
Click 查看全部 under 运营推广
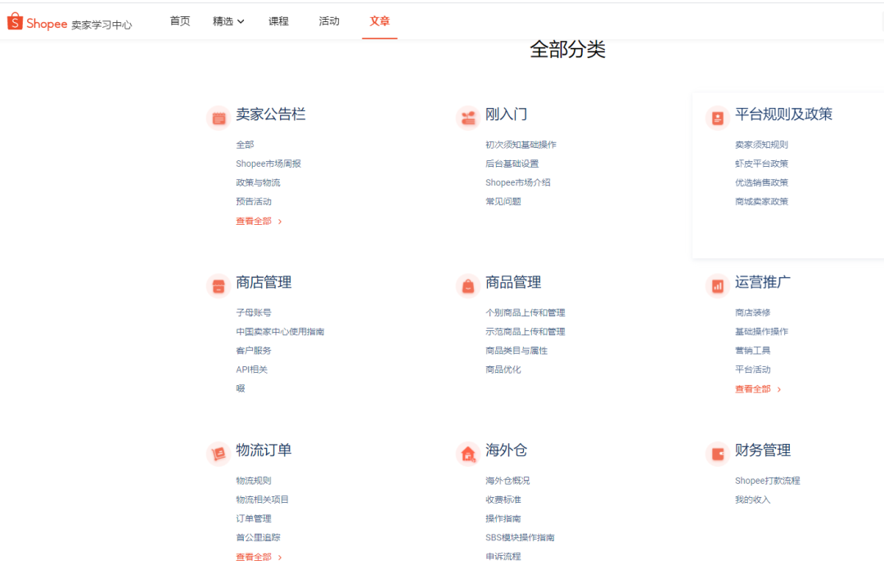[x=753, y=389]
